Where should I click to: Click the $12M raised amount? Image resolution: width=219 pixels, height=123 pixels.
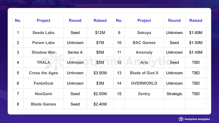click(100, 33)
